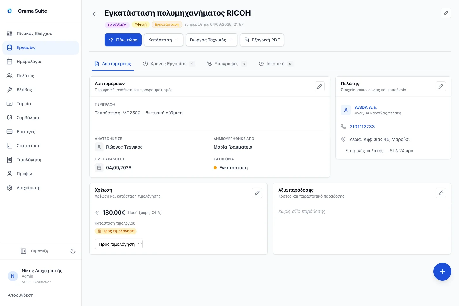Click the creator name Μαρία Γραμματεία
Viewport: 459px width, 306px height.
[x=233, y=147]
